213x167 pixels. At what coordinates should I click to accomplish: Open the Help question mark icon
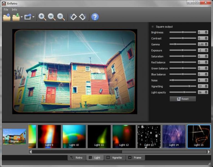[x=95, y=17]
